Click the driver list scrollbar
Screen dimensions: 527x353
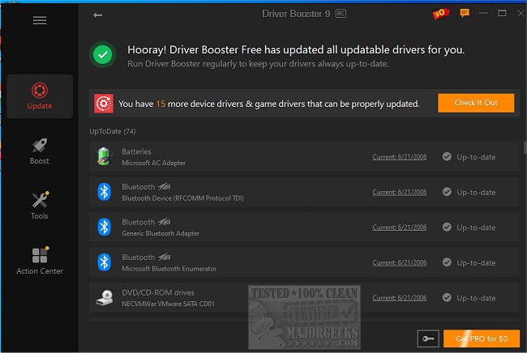[525, 147]
